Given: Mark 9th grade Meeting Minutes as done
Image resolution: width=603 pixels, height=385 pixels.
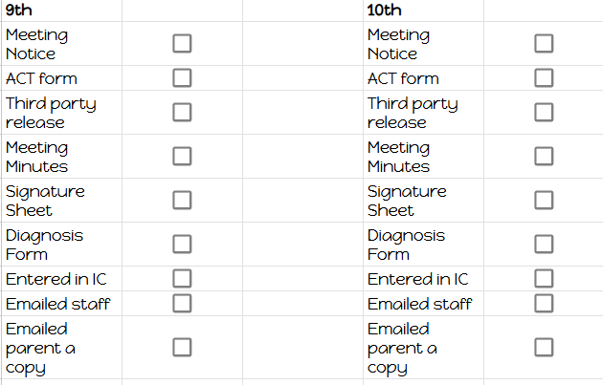Looking at the screenshot, I should [x=182, y=156].
